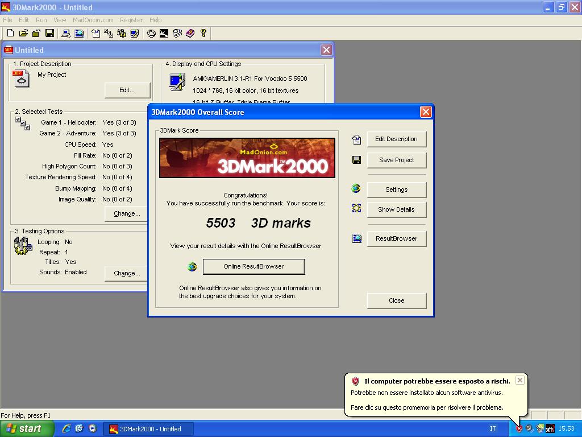This screenshot has width=582, height=437.
Task: Click the "AMIGAMERLIN 3.1-R1 For Voodoo 5 5500" text
Action: 250,79
